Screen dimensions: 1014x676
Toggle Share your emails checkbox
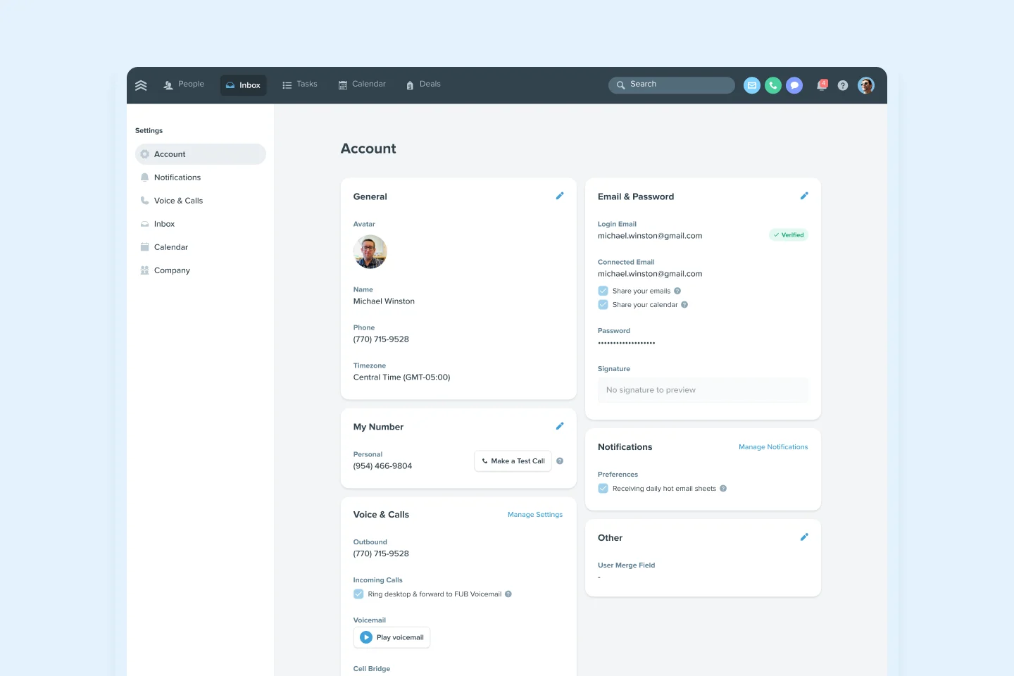pyautogui.click(x=603, y=291)
